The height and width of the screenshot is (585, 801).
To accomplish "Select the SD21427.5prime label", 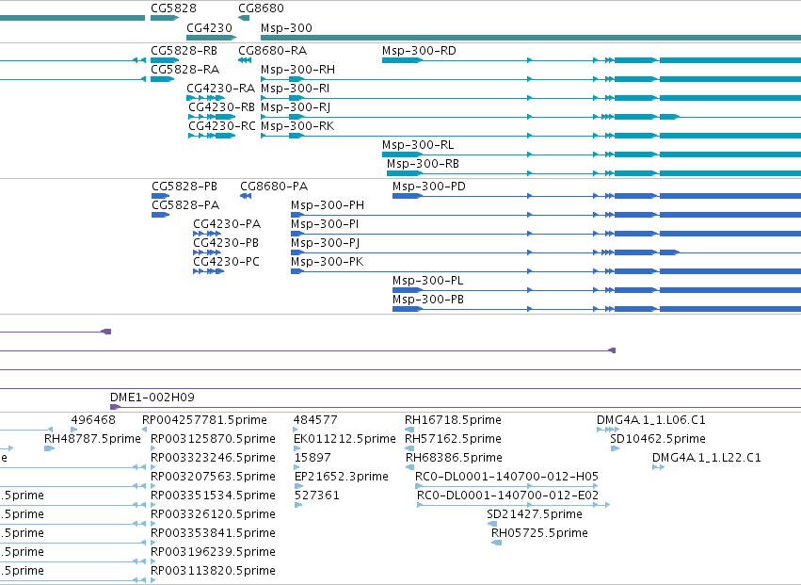I will point(535,515).
